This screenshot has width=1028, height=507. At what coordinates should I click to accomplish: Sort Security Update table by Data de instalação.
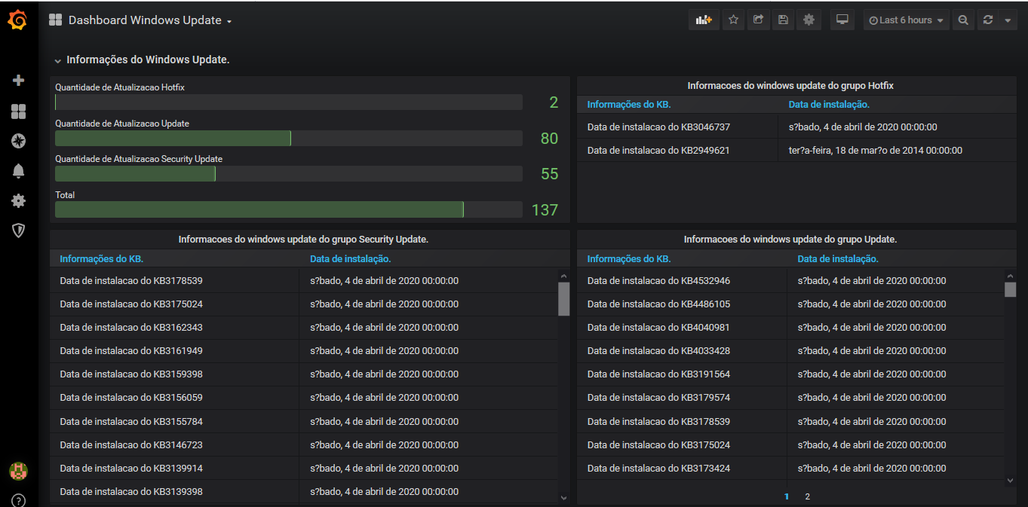[x=350, y=259]
